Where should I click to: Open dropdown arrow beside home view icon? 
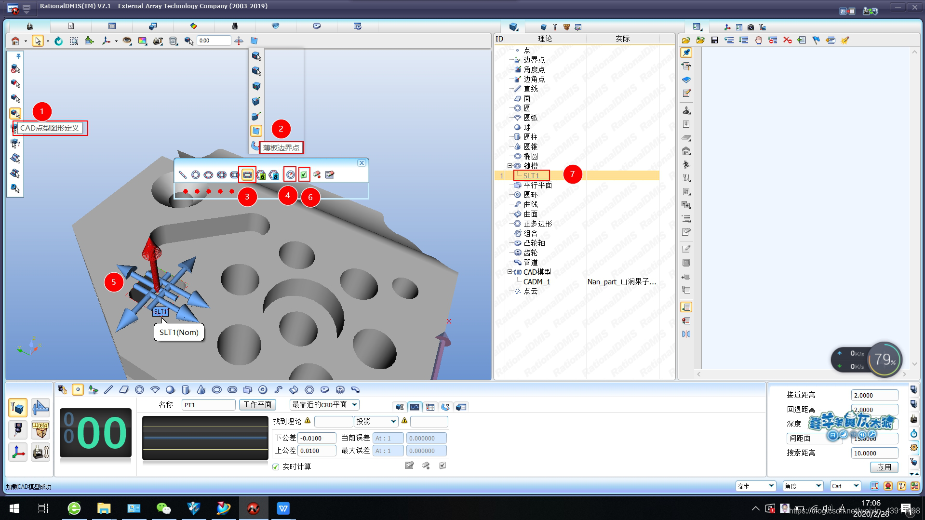click(x=25, y=41)
